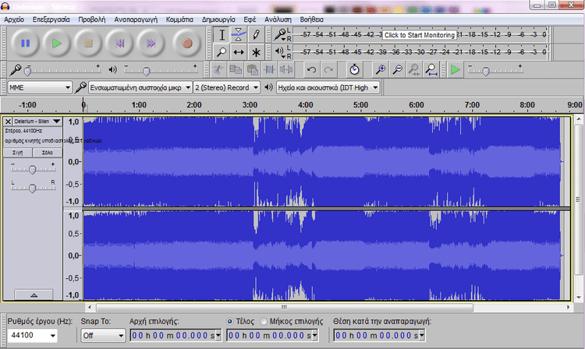Open the Αρχείο menu
This screenshot has height=349, width=585.
14,19
